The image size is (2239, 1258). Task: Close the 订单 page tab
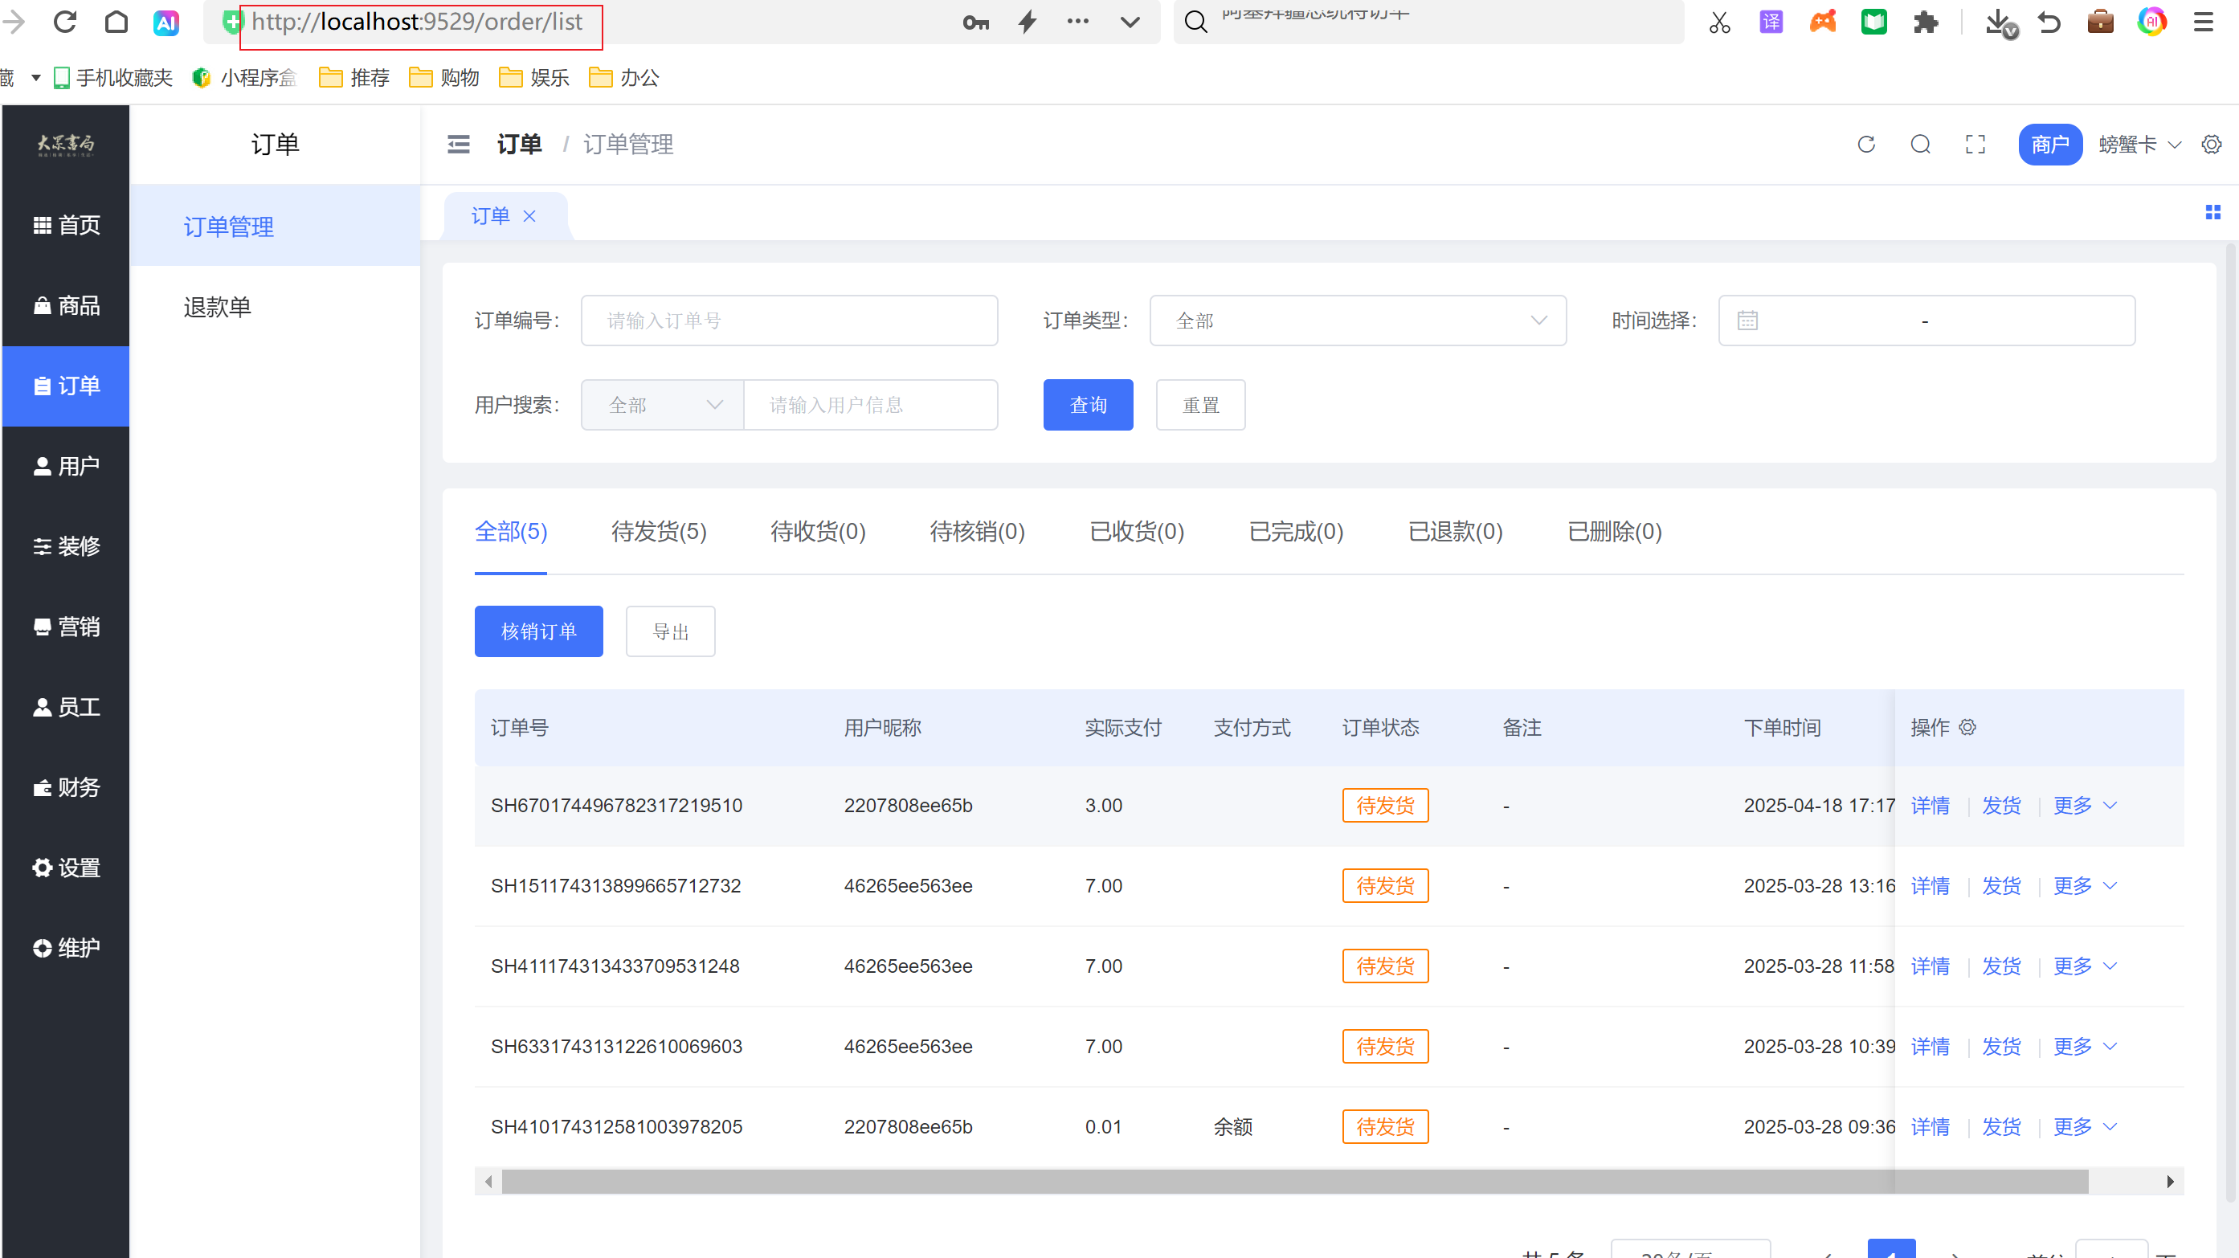(x=529, y=215)
